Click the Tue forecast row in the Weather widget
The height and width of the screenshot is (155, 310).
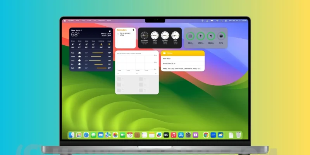[x=91, y=53]
